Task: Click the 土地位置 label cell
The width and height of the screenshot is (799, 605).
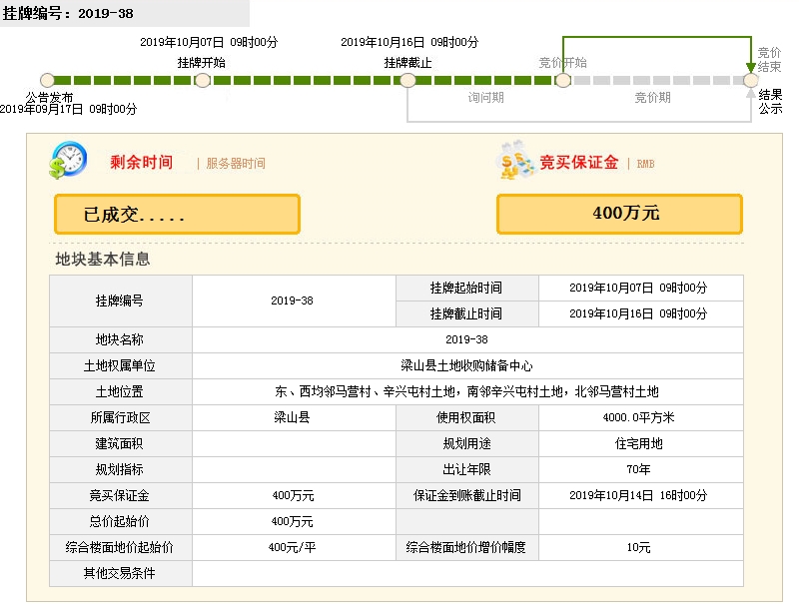Action: 121,391
